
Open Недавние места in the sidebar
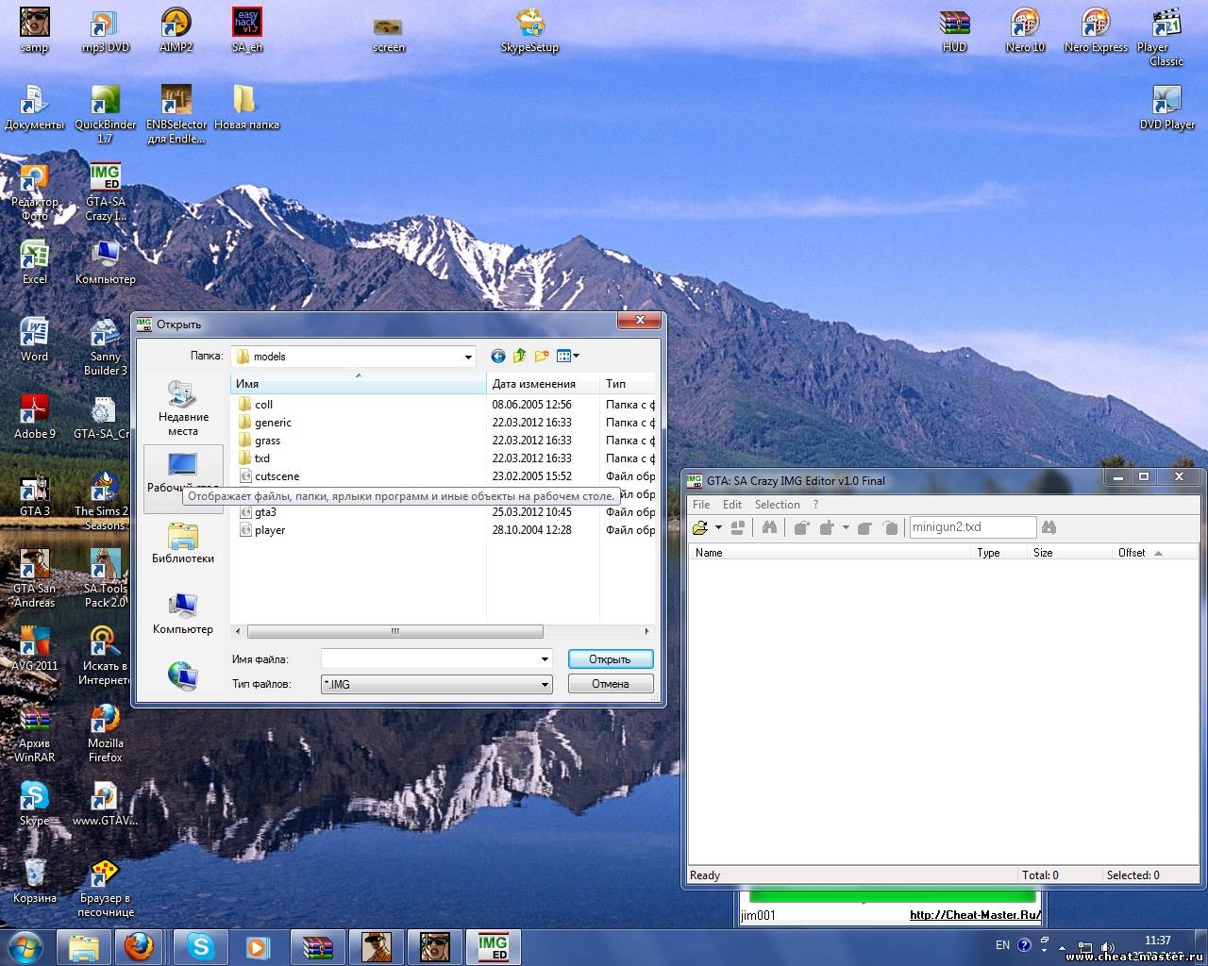click(x=183, y=408)
